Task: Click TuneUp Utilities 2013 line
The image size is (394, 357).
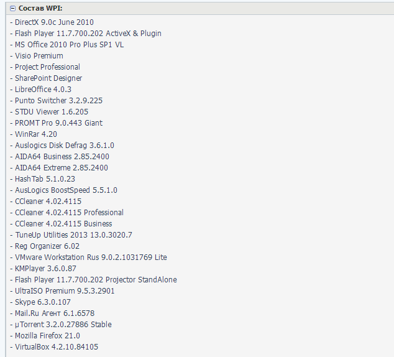Action: pyautogui.click(x=73, y=235)
